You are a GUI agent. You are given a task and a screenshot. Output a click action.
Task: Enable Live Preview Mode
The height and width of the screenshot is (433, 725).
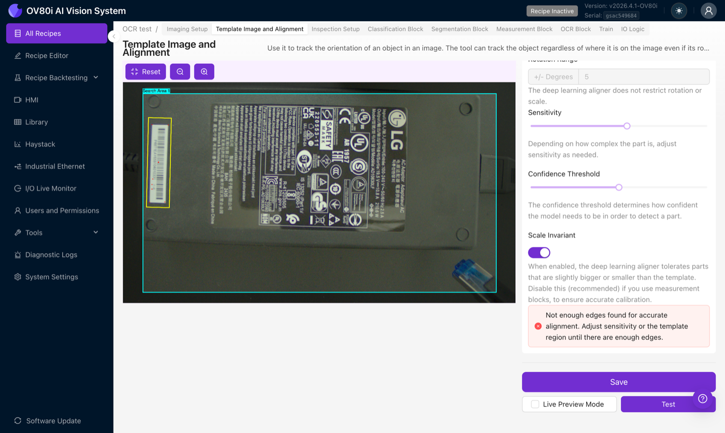(534, 404)
